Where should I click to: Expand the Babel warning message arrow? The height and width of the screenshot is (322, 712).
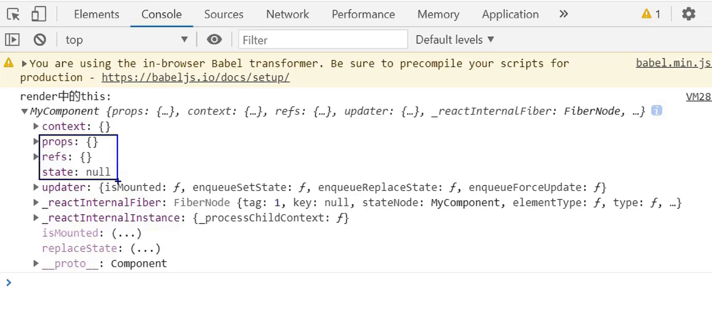[24, 64]
